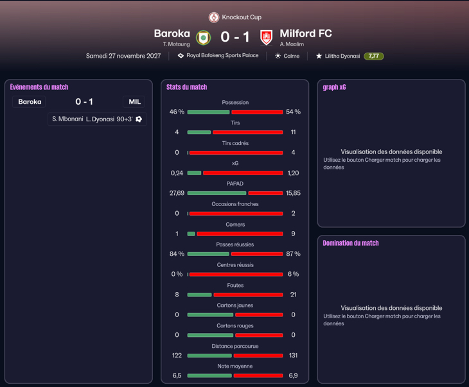The image size is (469, 387).
Task: Click scorer L. Dyonasi in match events
Action: [x=100, y=119]
